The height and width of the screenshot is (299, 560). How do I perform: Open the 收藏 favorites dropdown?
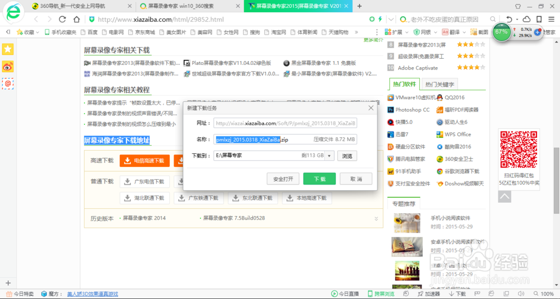28,32
